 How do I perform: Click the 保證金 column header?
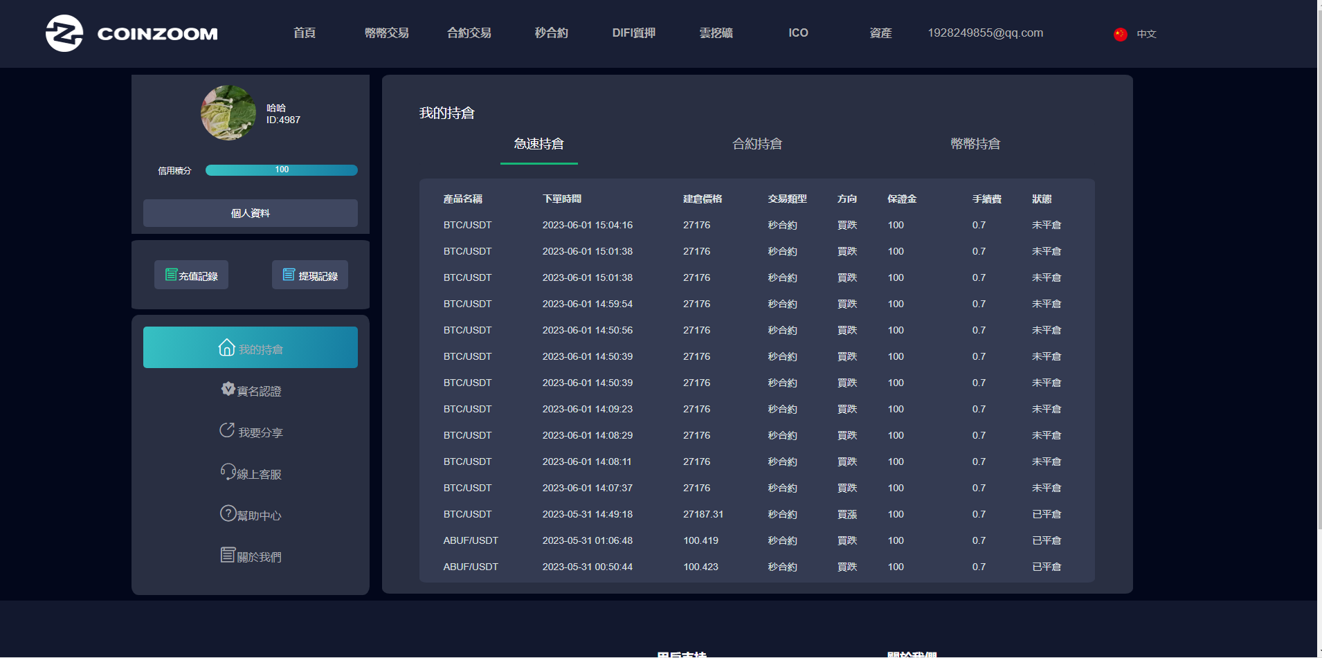pos(902,199)
